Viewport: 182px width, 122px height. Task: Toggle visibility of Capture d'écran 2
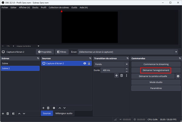(85, 63)
